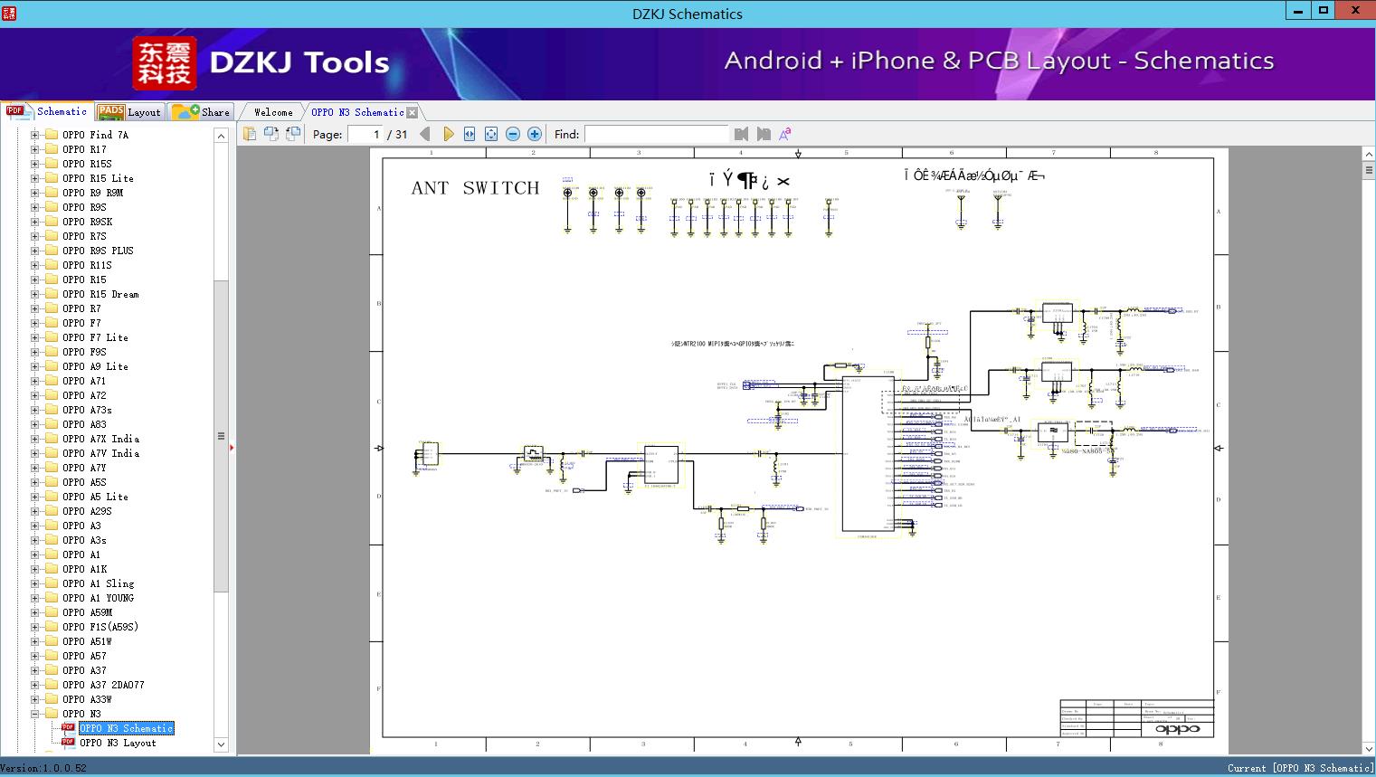Click the find previous icon
The width and height of the screenshot is (1376, 777).
742,134
